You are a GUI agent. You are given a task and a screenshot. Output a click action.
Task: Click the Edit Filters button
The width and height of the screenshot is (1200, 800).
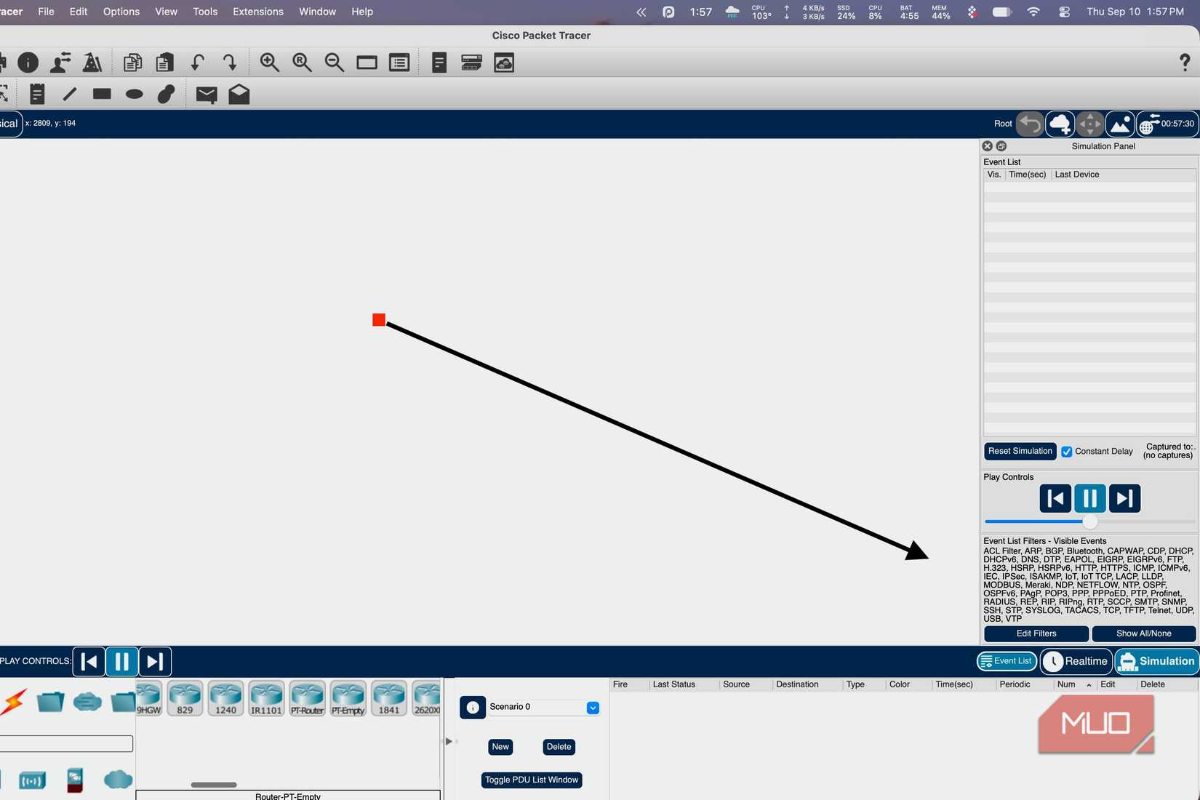[1036, 633]
